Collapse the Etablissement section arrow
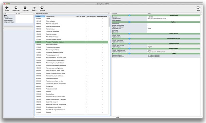206x123 pixels. (x=113, y=49)
